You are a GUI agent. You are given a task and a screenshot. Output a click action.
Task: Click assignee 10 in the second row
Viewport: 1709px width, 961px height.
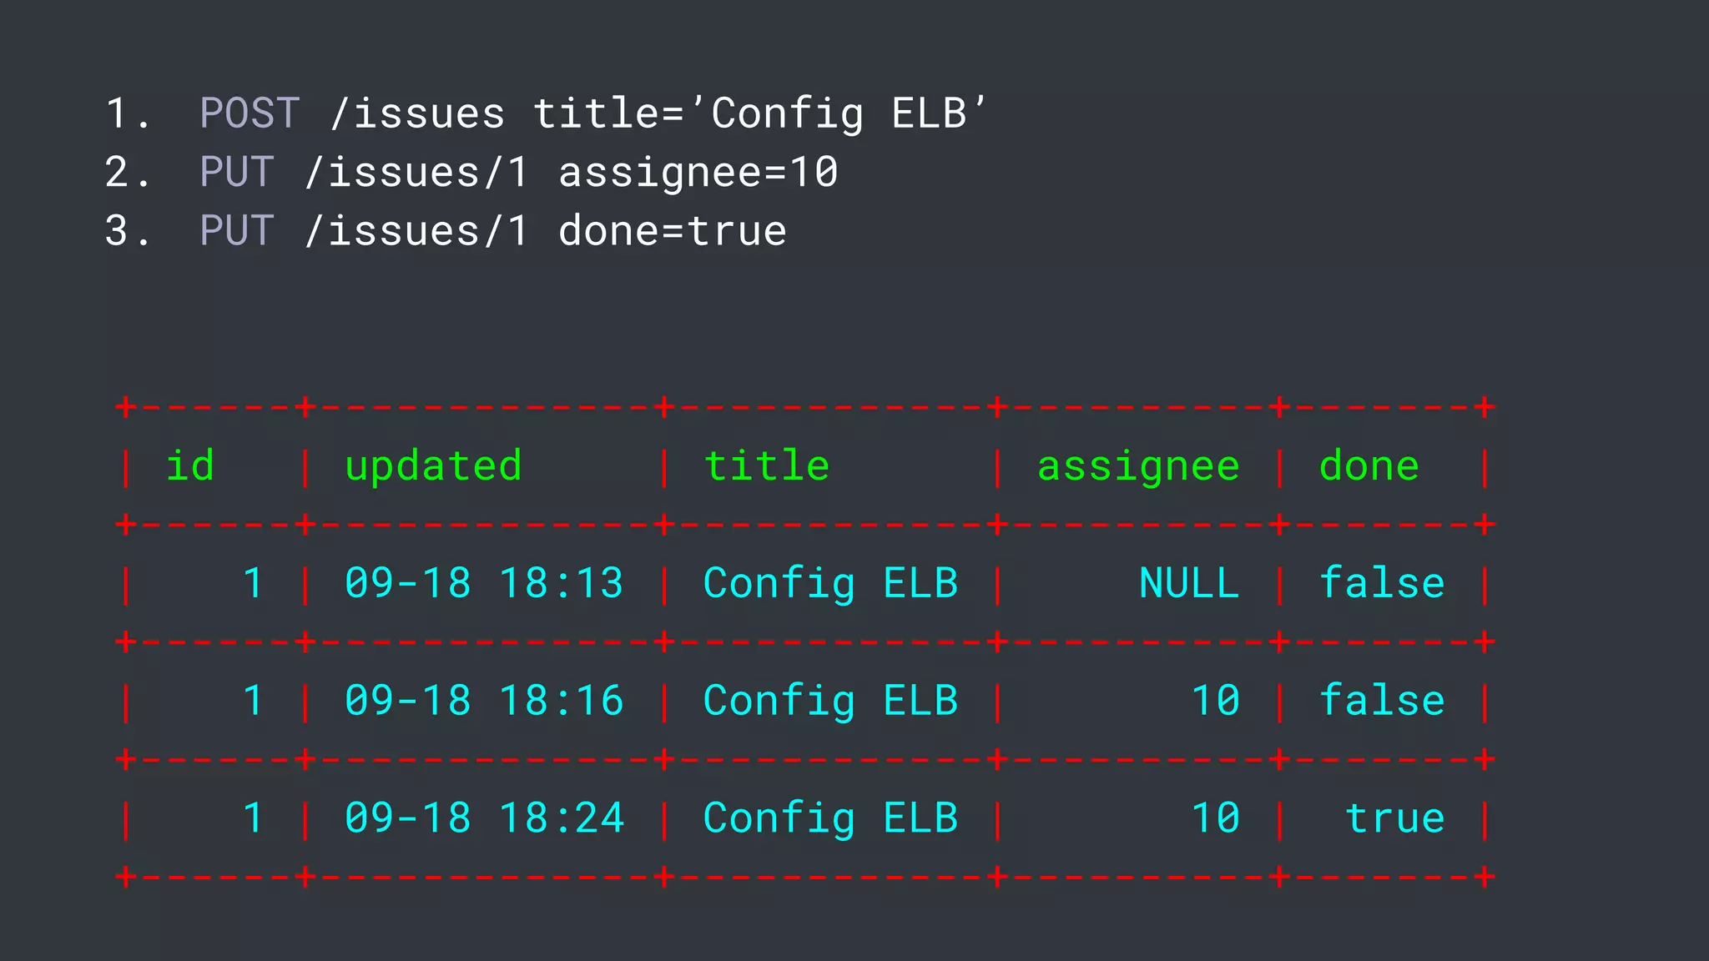coord(1216,700)
